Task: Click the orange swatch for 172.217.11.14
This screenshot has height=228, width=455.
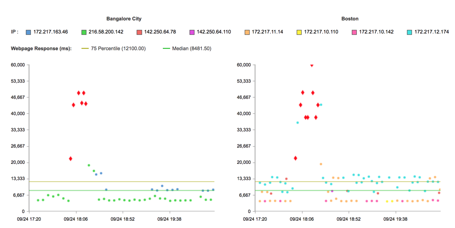Action: pos(247,32)
